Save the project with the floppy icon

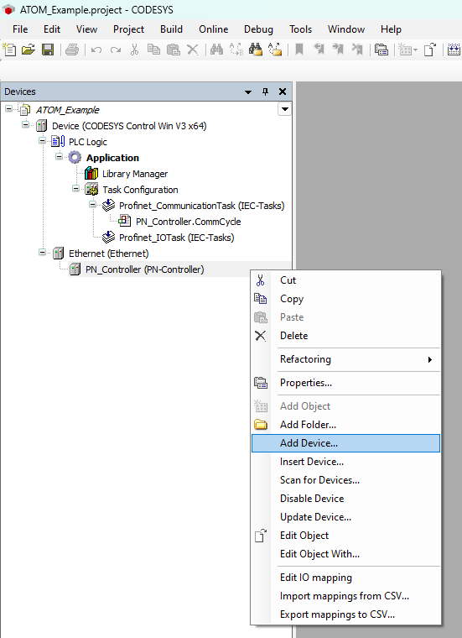(48, 50)
